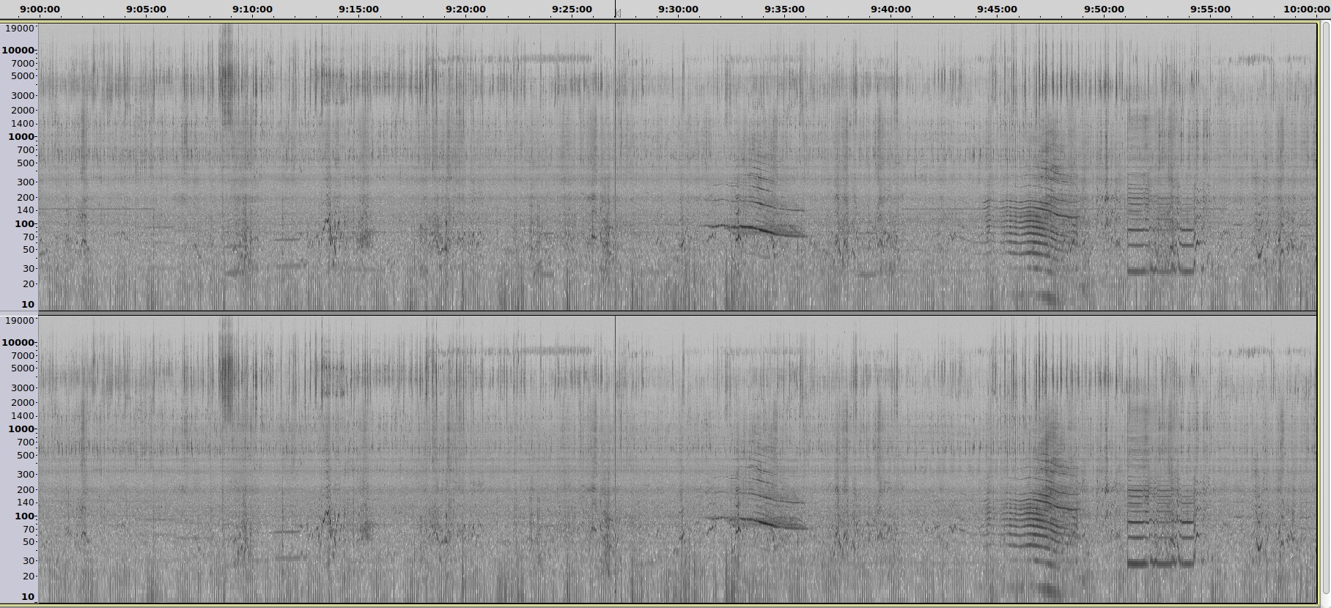This screenshot has height=608, width=1331.
Task: Click the 9:55:00 timeline label
Action: (x=1210, y=9)
